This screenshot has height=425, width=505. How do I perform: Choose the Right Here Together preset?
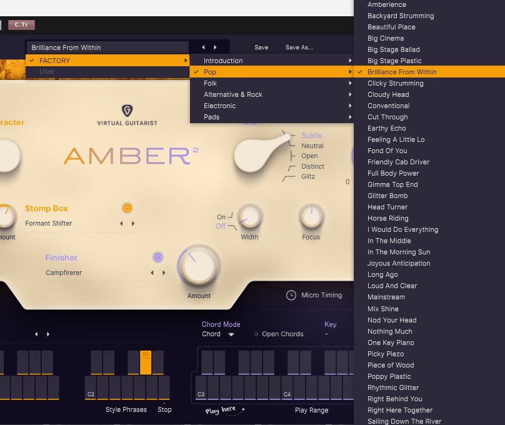click(x=429, y=410)
